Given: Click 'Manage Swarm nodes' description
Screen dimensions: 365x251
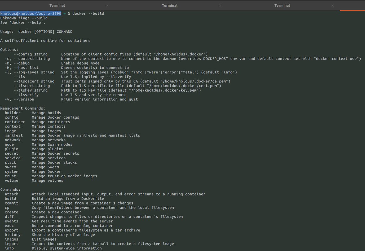Looking at the screenshot, I should (52, 144).
